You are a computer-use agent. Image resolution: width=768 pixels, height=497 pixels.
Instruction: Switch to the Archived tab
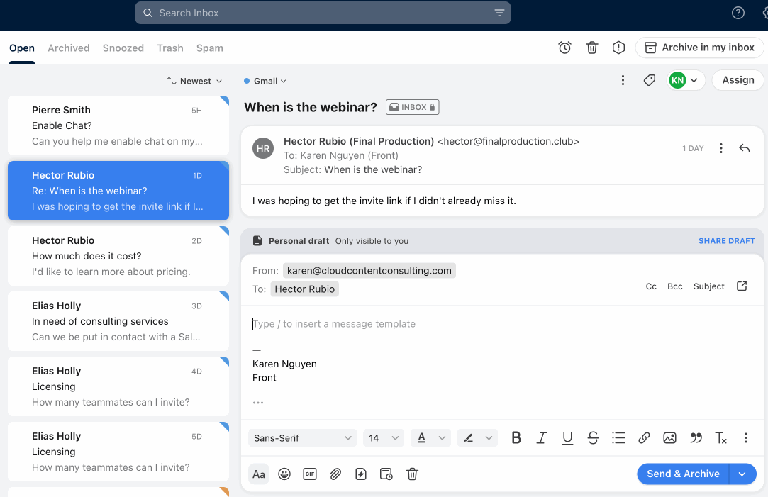(69, 48)
